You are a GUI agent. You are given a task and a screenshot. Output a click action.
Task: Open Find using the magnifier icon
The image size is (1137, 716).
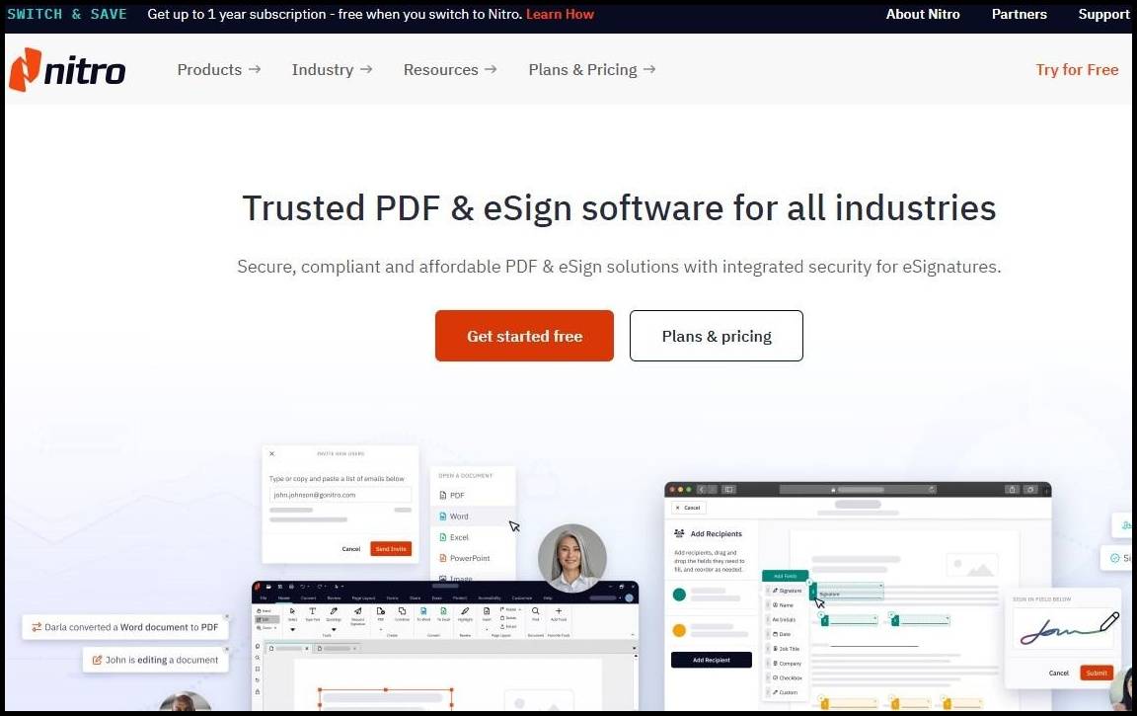536,612
